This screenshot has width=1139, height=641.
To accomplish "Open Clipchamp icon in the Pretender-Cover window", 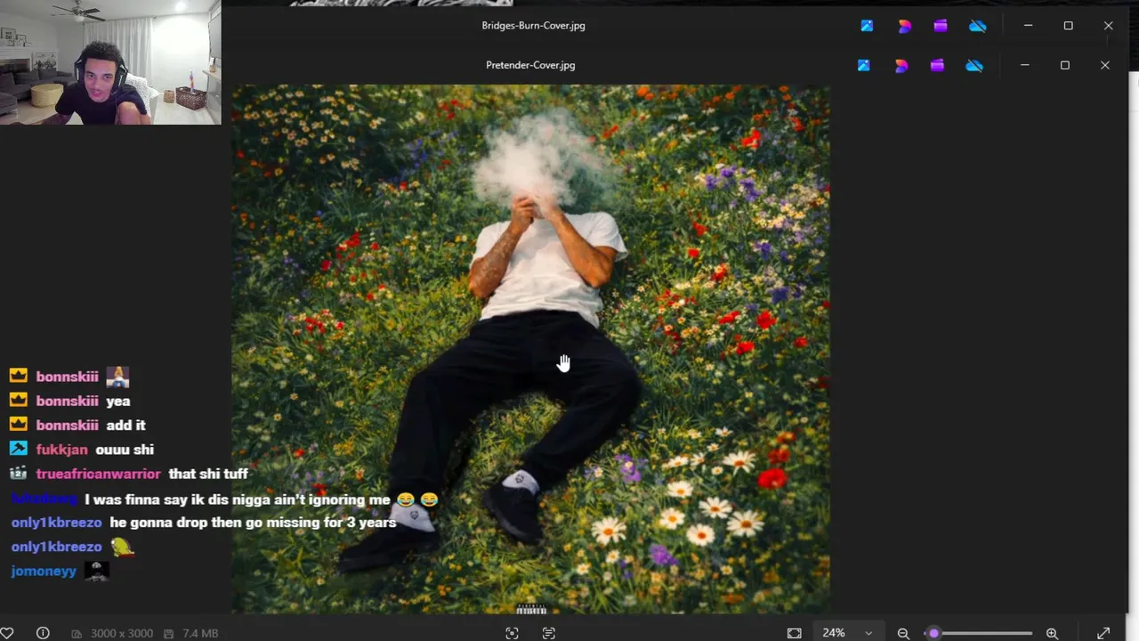I will point(937,65).
